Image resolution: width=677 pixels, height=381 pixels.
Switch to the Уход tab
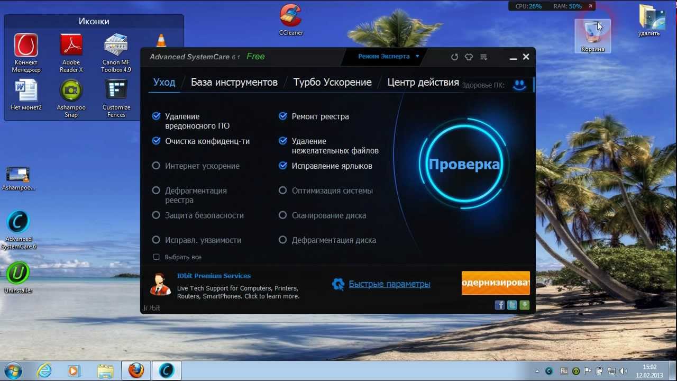click(x=164, y=82)
